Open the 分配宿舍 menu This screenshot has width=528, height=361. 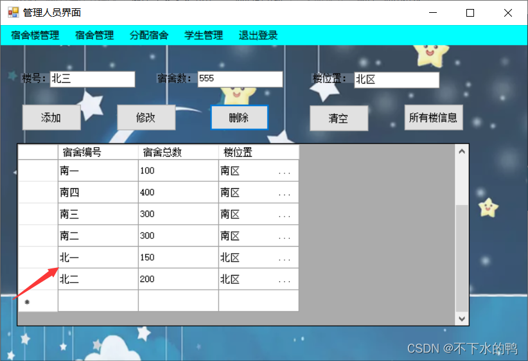[x=149, y=35]
